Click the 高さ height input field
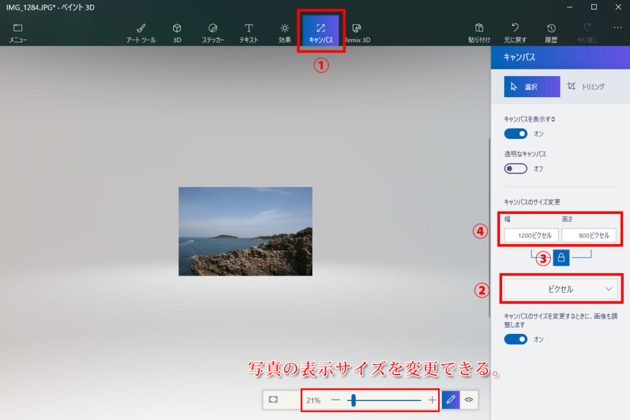This screenshot has height=420, width=630. pyautogui.click(x=589, y=236)
